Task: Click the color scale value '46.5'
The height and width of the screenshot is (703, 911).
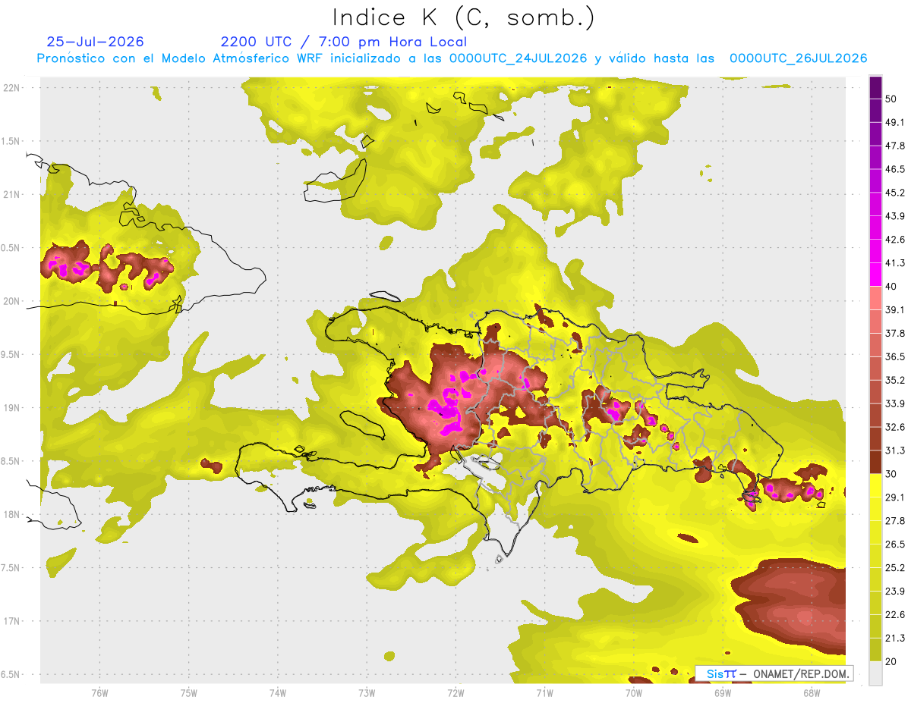Action: 894,169
